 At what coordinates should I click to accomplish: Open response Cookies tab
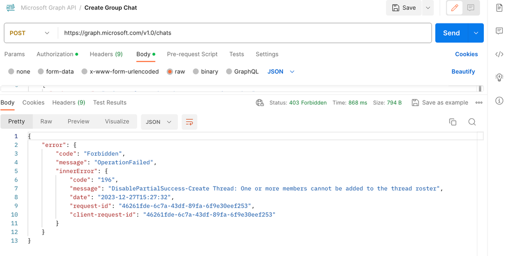click(33, 103)
